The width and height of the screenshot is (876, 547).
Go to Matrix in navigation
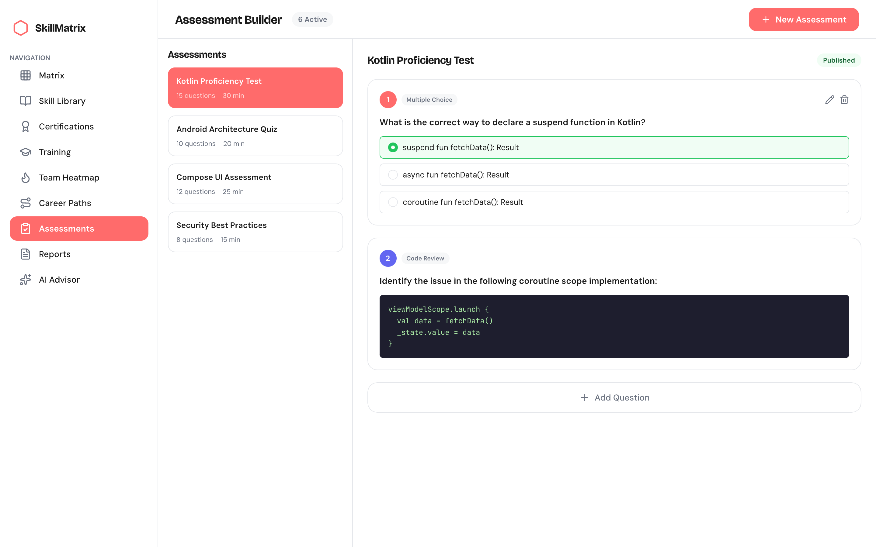coord(79,75)
